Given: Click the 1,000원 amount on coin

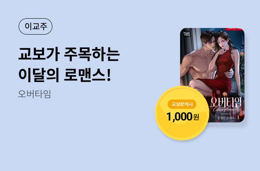Looking at the screenshot, I should tap(182, 117).
